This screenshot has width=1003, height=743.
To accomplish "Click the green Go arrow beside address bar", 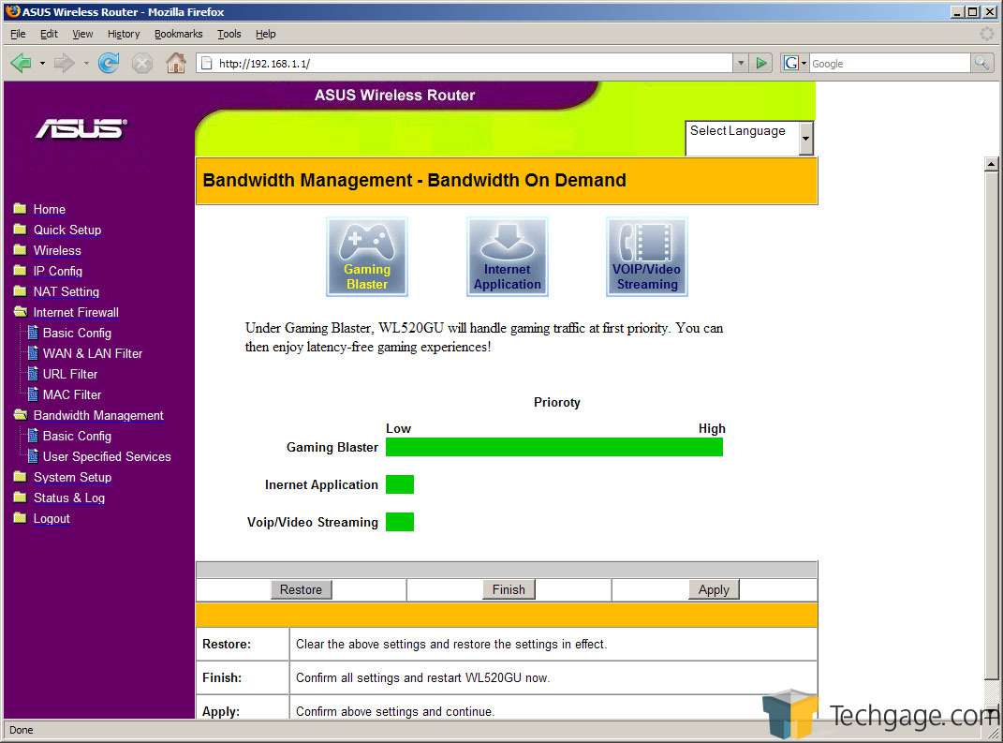I will pos(761,63).
